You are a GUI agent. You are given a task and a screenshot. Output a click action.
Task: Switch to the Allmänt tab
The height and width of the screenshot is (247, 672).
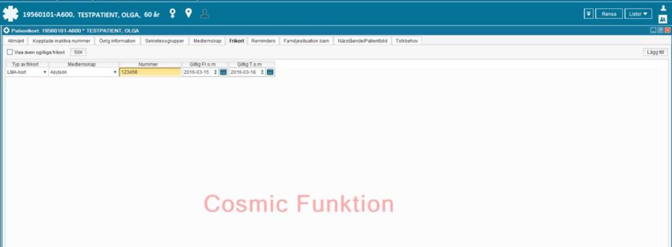pyautogui.click(x=16, y=41)
